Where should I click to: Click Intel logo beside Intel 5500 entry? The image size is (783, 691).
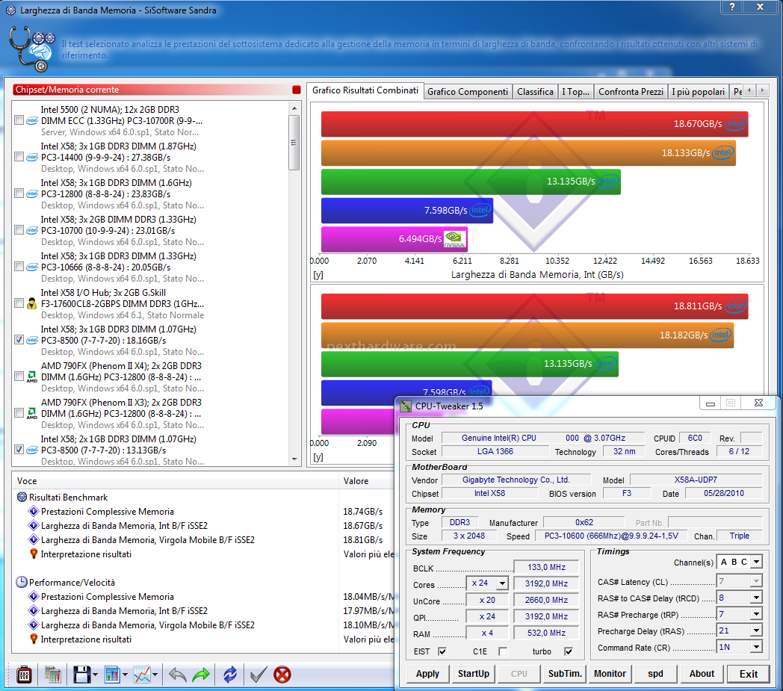[32, 121]
